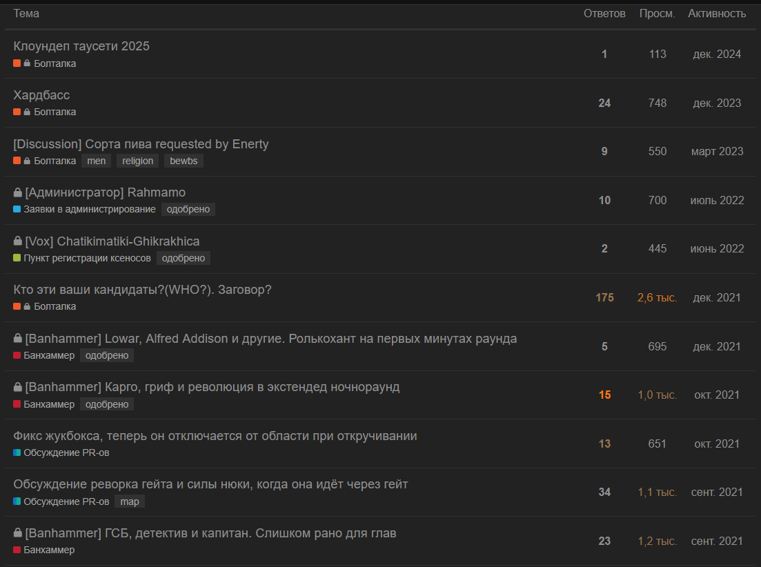The width and height of the screenshot is (761, 567).
Task: Open Болталка category under Сорта пива
Action: [55, 161]
